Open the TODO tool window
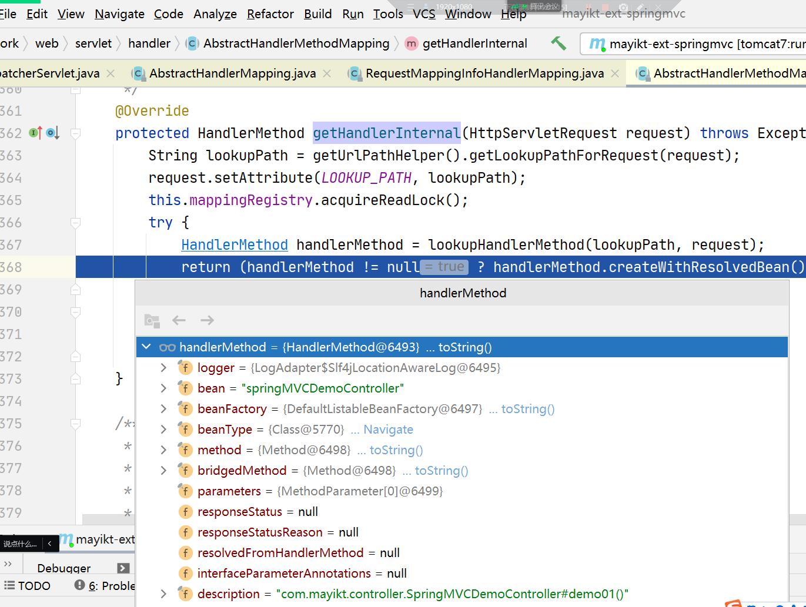This screenshot has height=607, width=806. (28, 586)
